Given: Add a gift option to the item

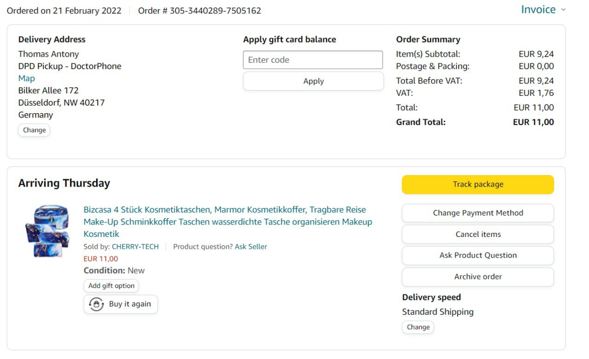Looking at the screenshot, I should pos(111,286).
